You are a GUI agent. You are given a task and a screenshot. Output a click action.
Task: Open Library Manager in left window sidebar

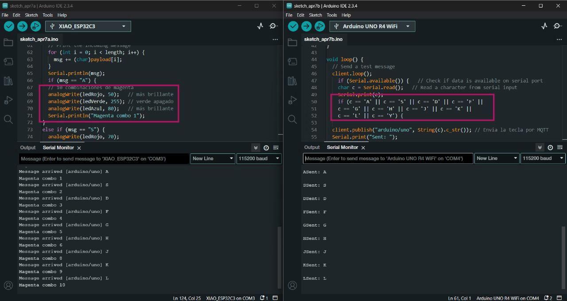[8, 81]
